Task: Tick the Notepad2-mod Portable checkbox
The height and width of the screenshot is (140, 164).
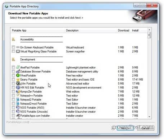Action: (13, 103)
